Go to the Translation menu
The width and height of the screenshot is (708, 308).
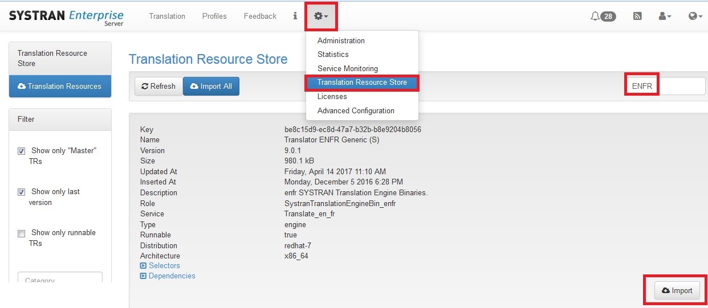point(167,16)
